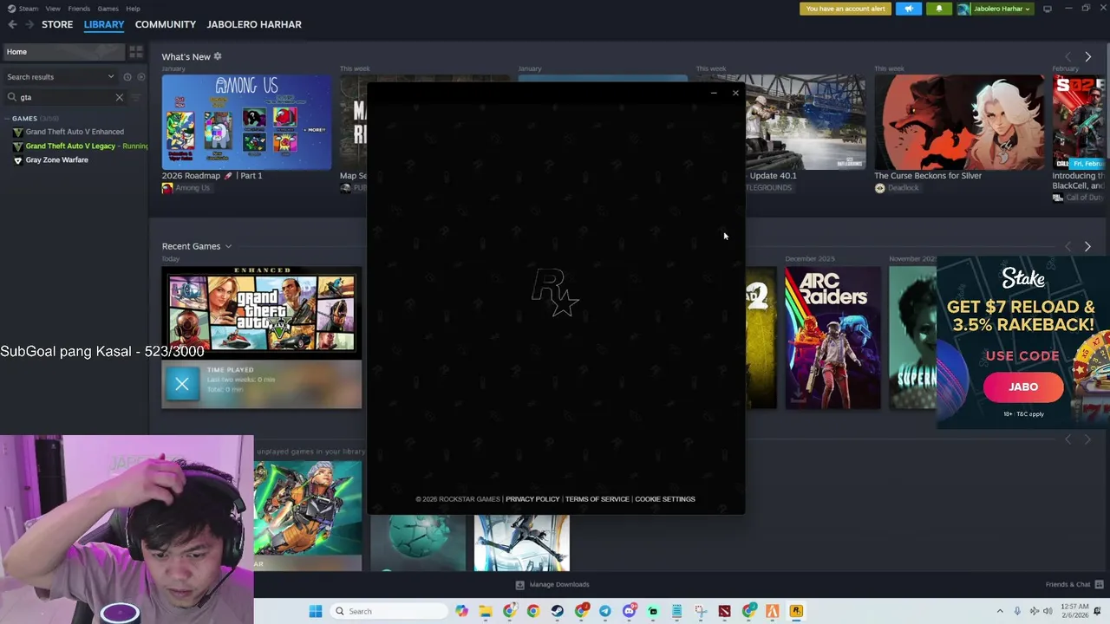Switch Steam to Big Picture mode
The height and width of the screenshot is (624, 1110).
1047,9
